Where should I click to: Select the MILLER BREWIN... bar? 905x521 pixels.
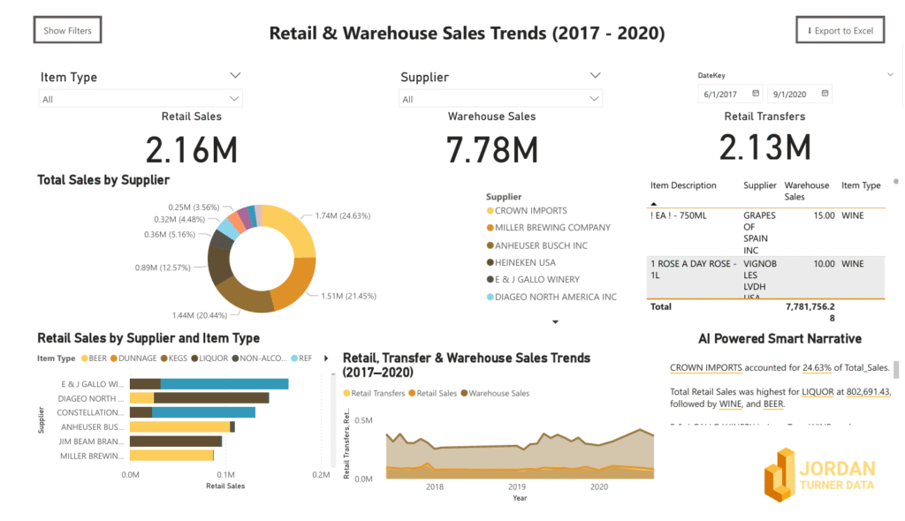tap(171, 456)
